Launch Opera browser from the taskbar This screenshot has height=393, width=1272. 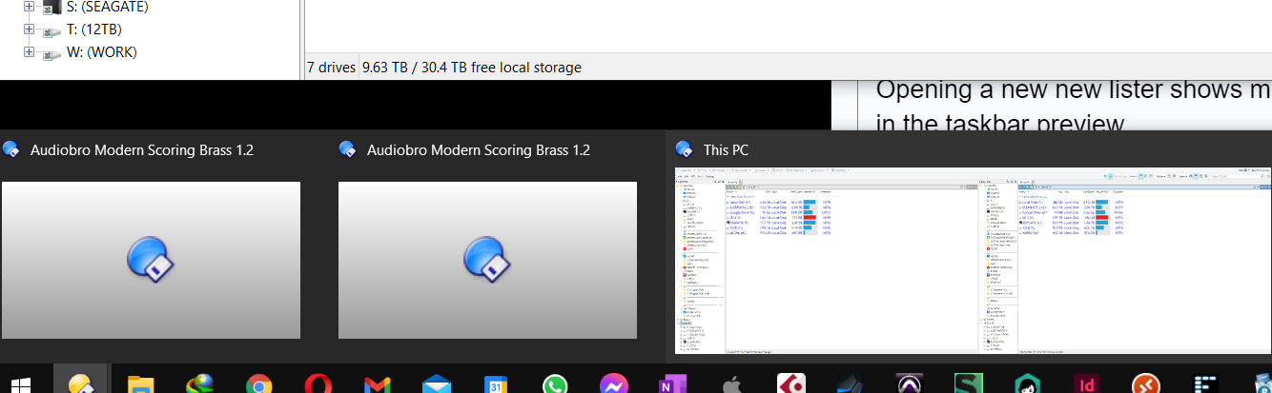click(x=318, y=384)
